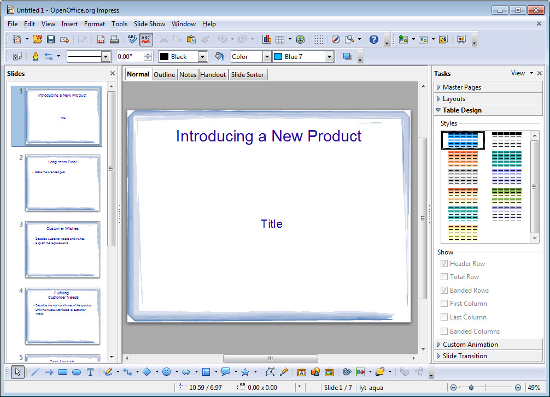550x397 pixels.
Task: Open the fill color dropdown showing Blue 7
Action: [x=329, y=56]
